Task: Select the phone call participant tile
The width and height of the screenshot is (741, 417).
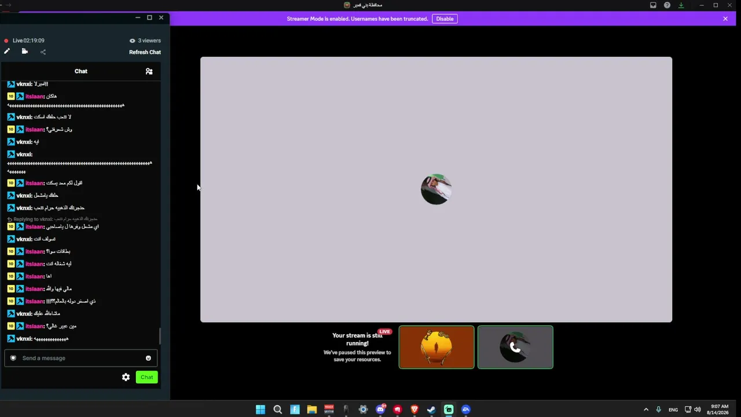Action: tap(515, 347)
